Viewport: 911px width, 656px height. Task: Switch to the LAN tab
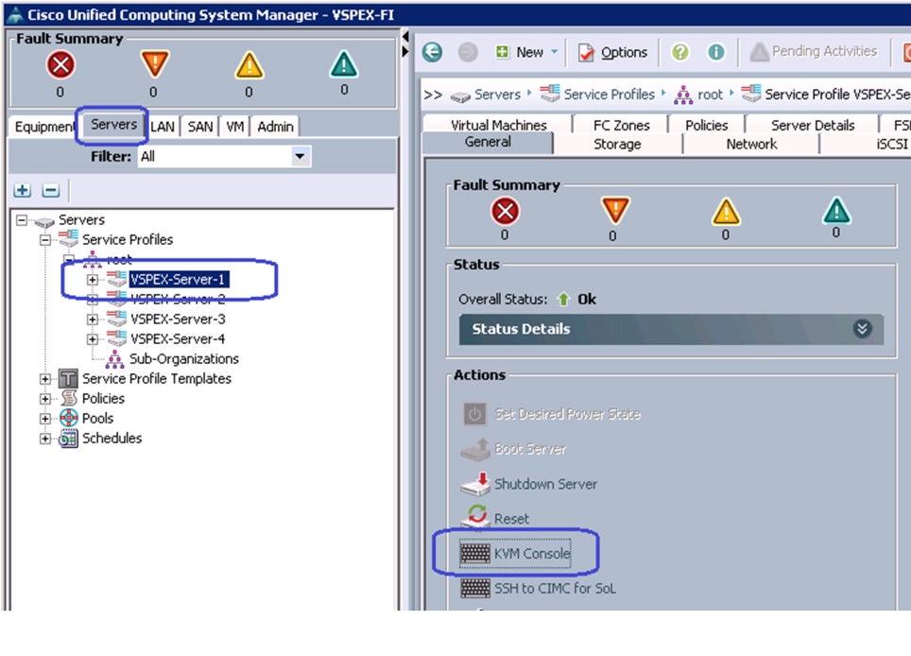163,127
